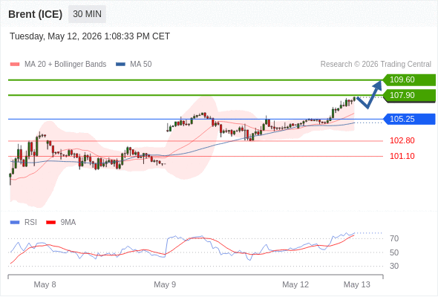This screenshot has width=438, height=297.
Task: Click the blue MA 50 legend swatch
Action: (x=120, y=65)
